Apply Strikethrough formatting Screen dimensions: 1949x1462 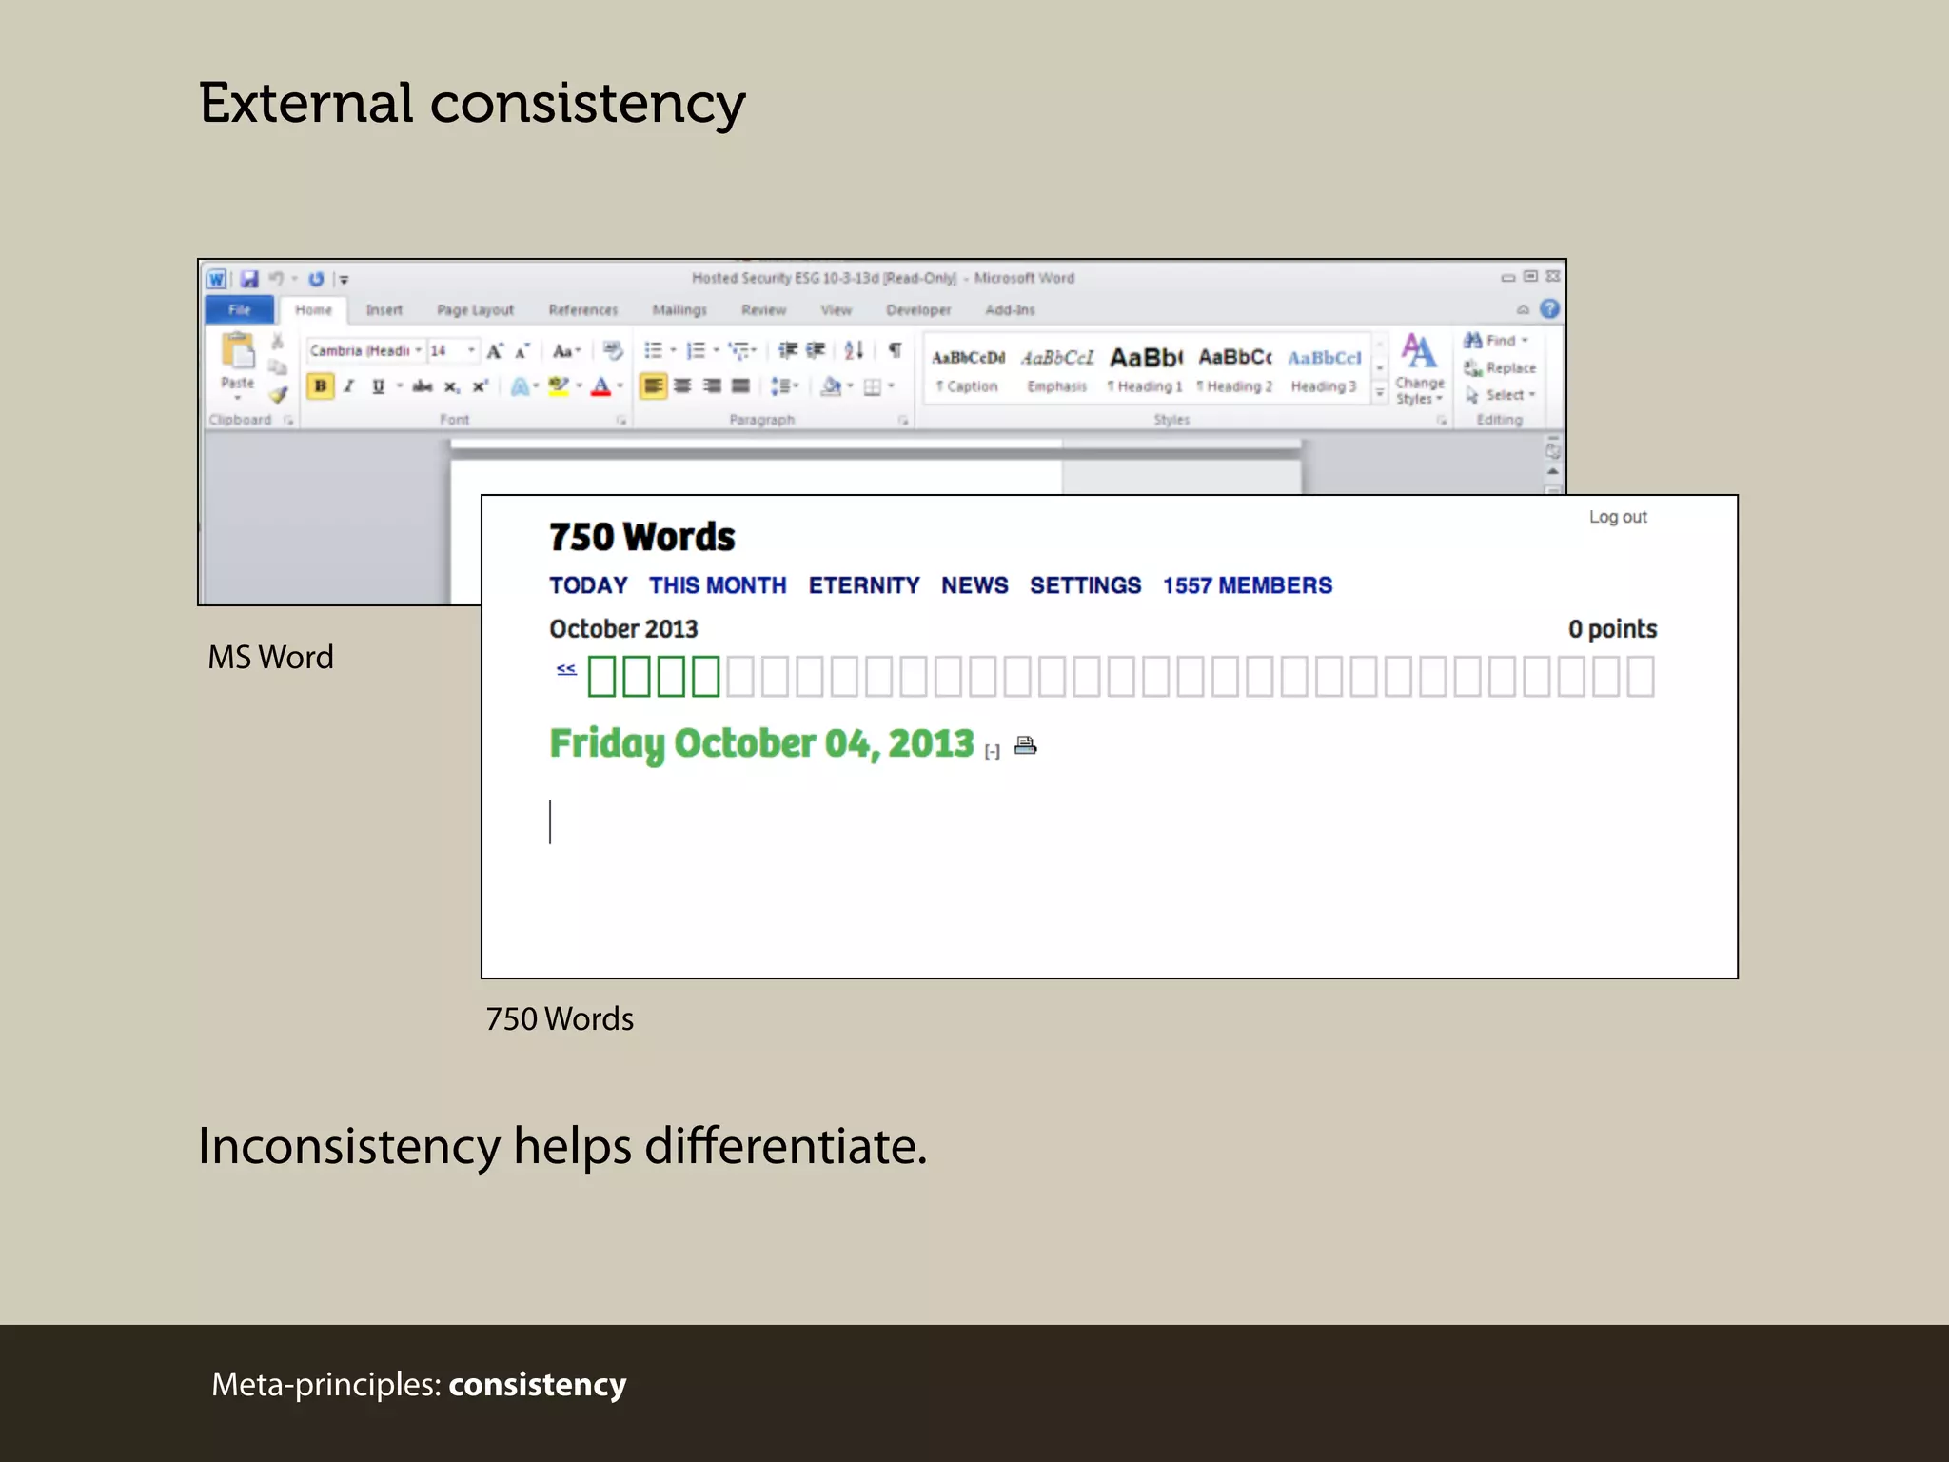[423, 386]
